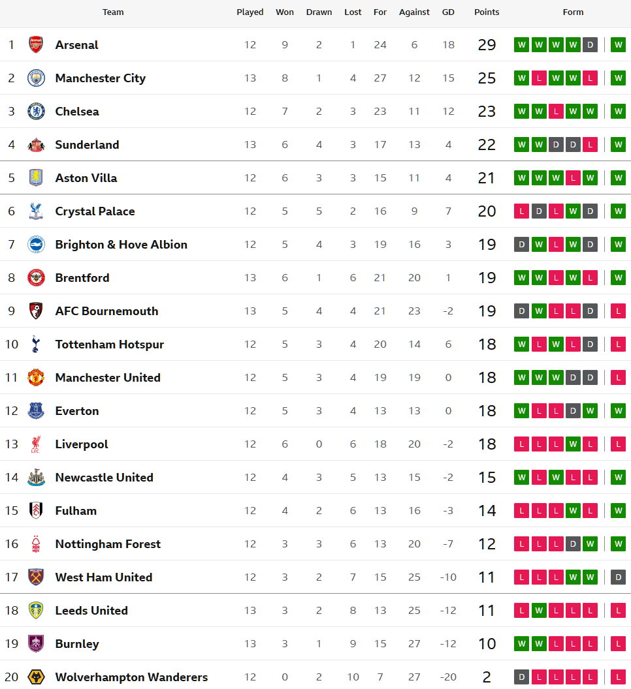Click the Wolverhampton Wanderers wolf badge

36,677
